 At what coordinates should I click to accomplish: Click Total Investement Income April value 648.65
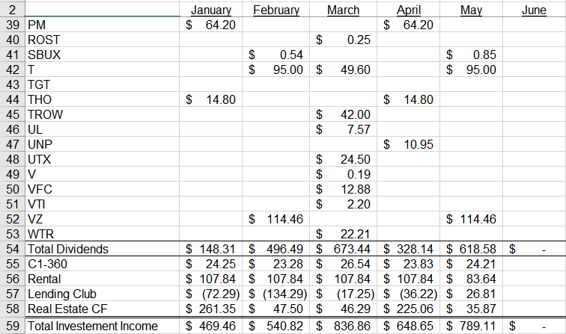click(408, 326)
